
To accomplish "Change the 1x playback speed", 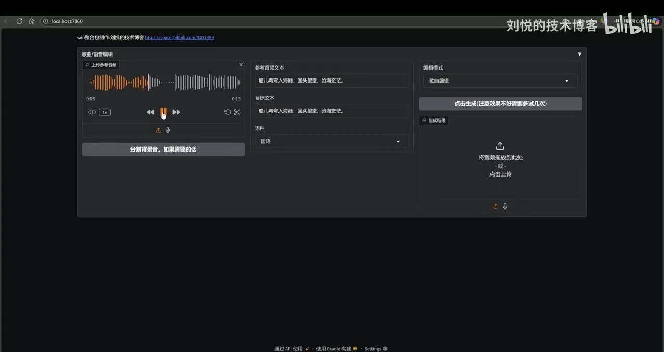I will pyautogui.click(x=104, y=112).
